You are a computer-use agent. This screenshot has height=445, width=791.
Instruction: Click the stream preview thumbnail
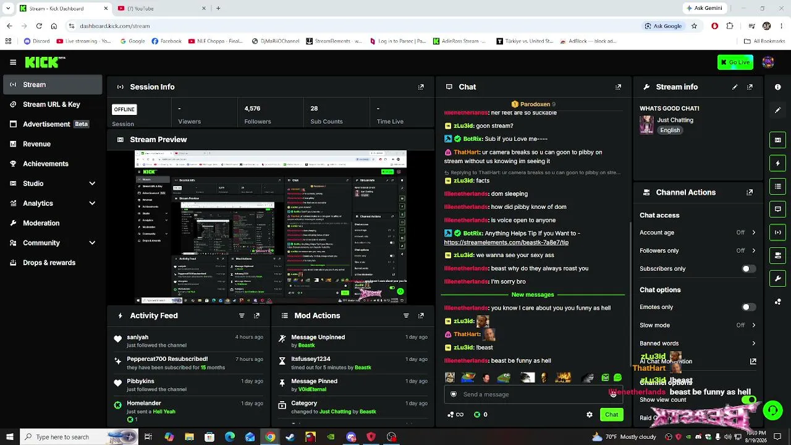tap(271, 227)
